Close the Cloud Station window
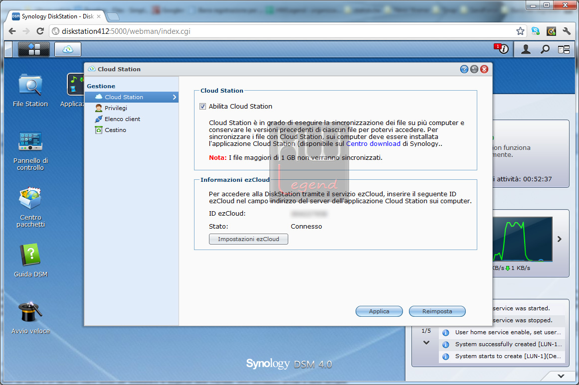Image resolution: width=579 pixels, height=385 pixels. pos(484,69)
